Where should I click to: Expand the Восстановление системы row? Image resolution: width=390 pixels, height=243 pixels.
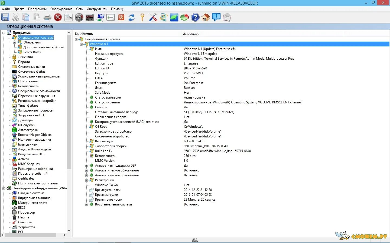(x=87, y=205)
